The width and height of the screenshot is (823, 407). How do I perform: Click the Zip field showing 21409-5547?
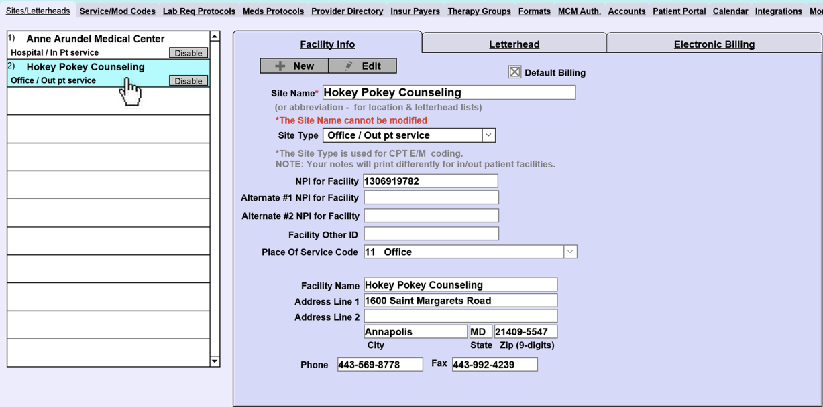[525, 331]
